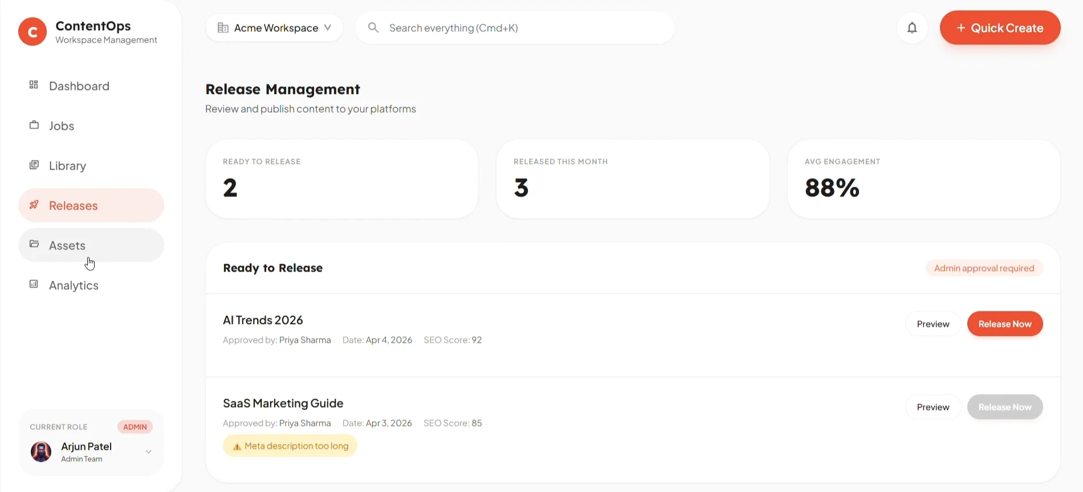Click the Quick Create button
The width and height of the screenshot is (1083, 492).
click(1000, 28)
